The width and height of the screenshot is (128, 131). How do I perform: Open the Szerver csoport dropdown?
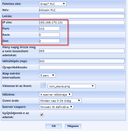(x=56, y=107)
